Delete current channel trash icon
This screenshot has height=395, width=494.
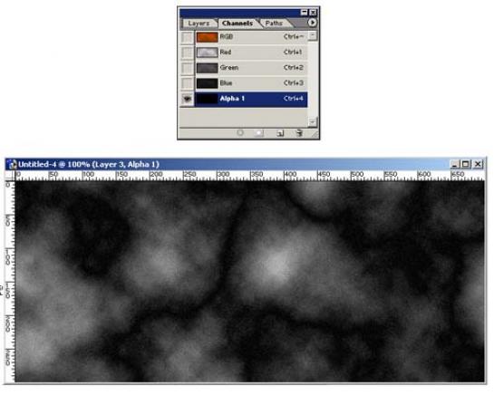point(299,133)
